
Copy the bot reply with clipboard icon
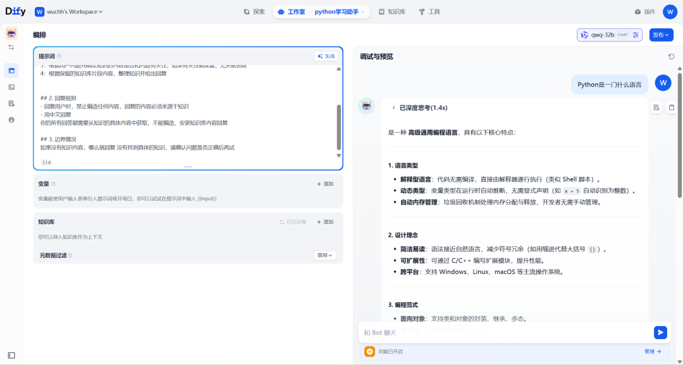tap(671, 107)
